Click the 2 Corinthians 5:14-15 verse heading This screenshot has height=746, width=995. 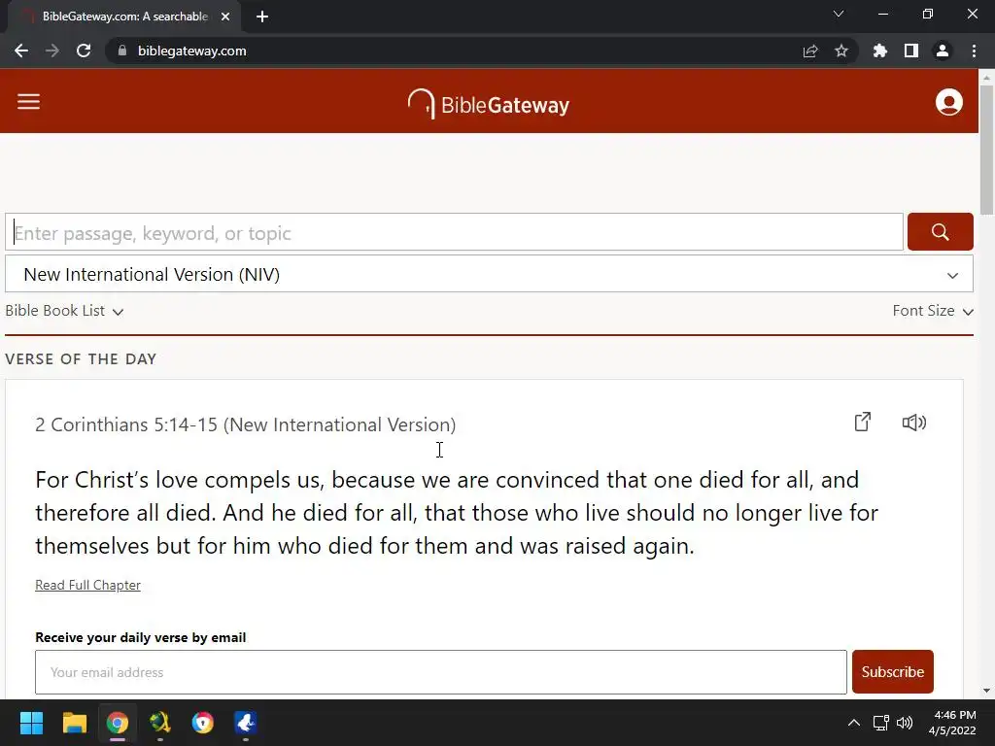[245, 424]
